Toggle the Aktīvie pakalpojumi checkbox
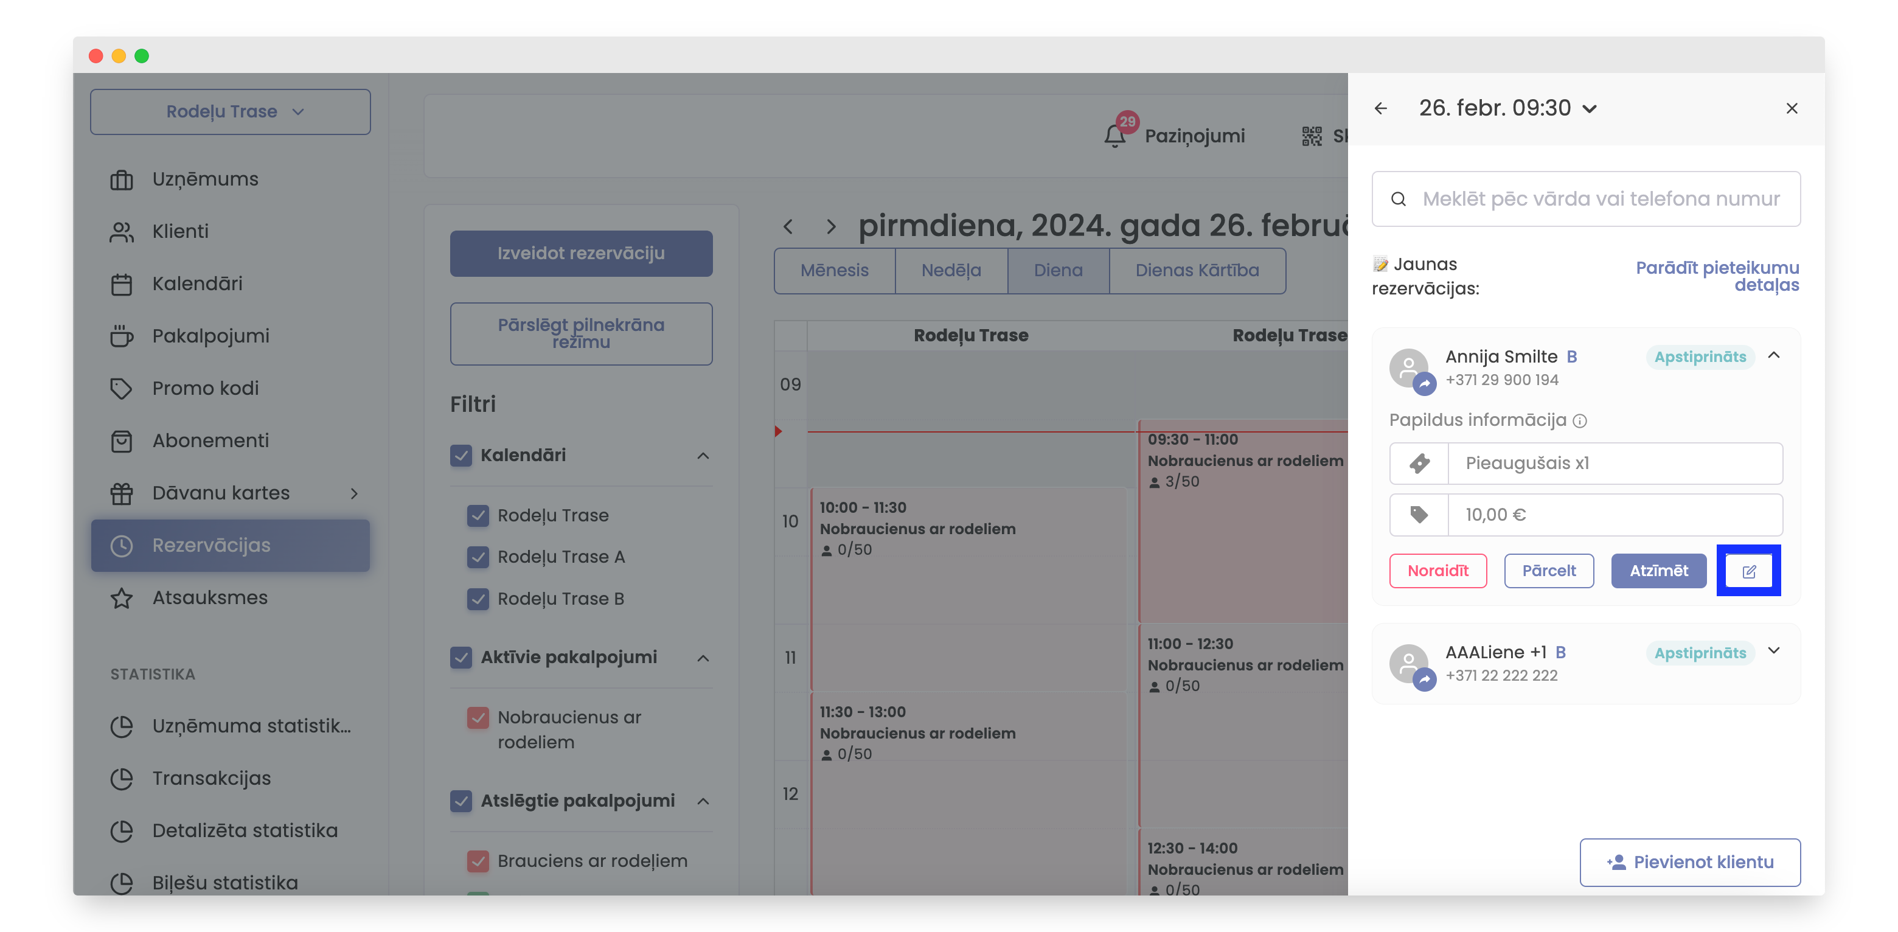 pyautogui.click(x=461, y=657)
